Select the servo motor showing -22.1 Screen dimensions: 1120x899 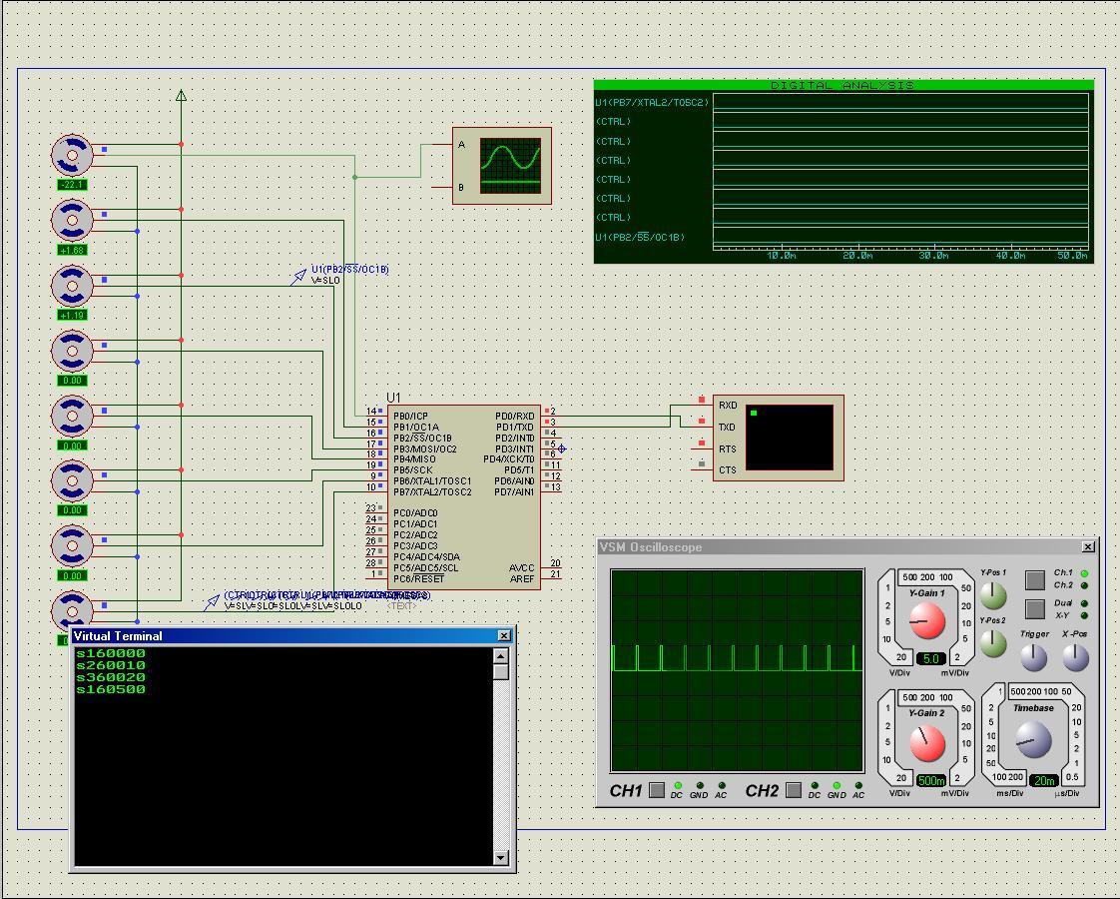pyautogui.click(x=72, y=155)
